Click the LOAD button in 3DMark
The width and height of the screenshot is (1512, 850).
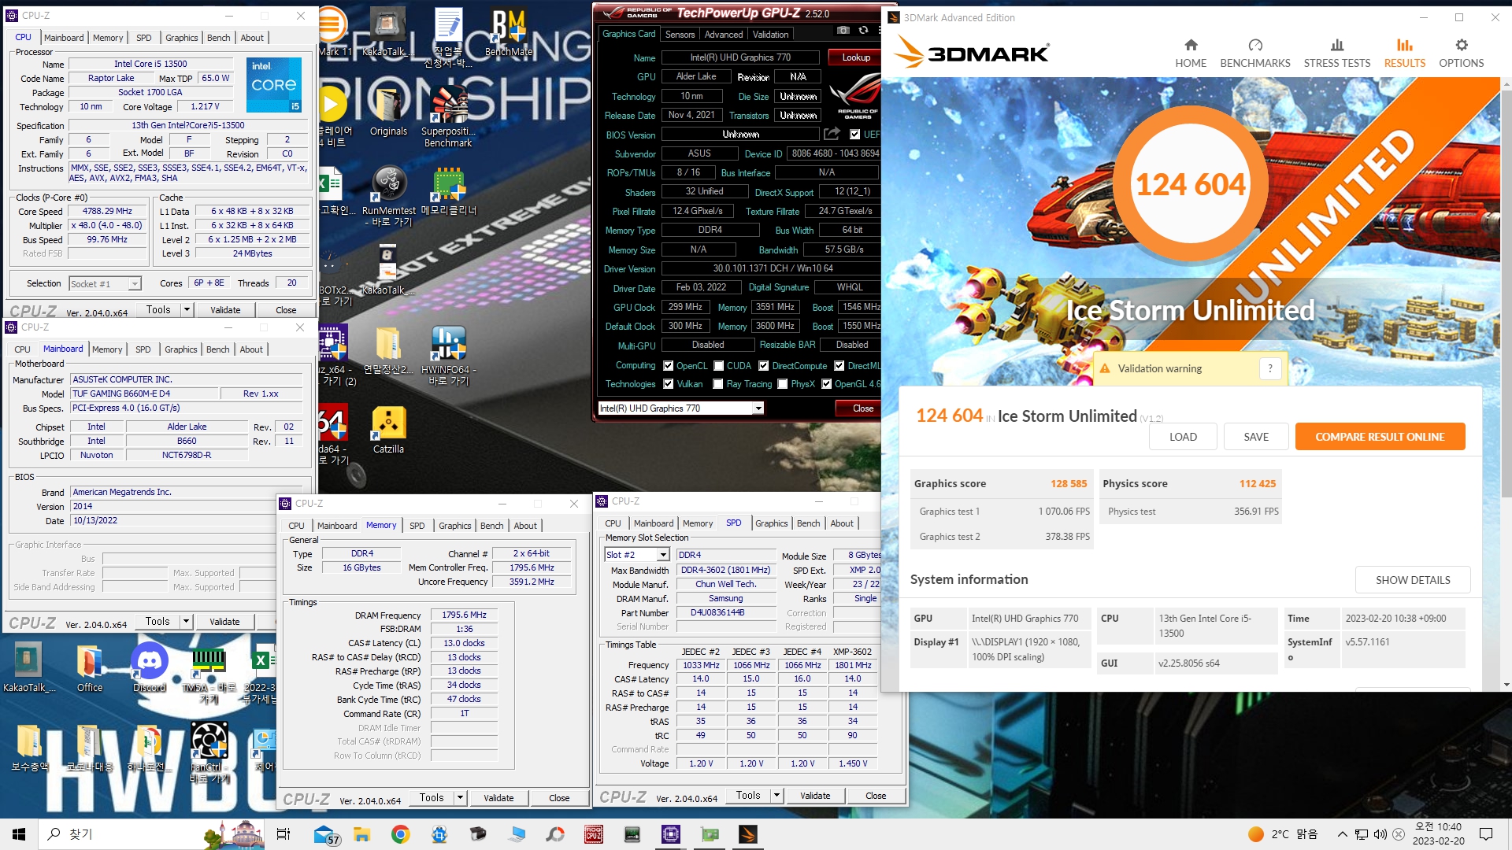pyautogui.click(x=1183, y=437)
